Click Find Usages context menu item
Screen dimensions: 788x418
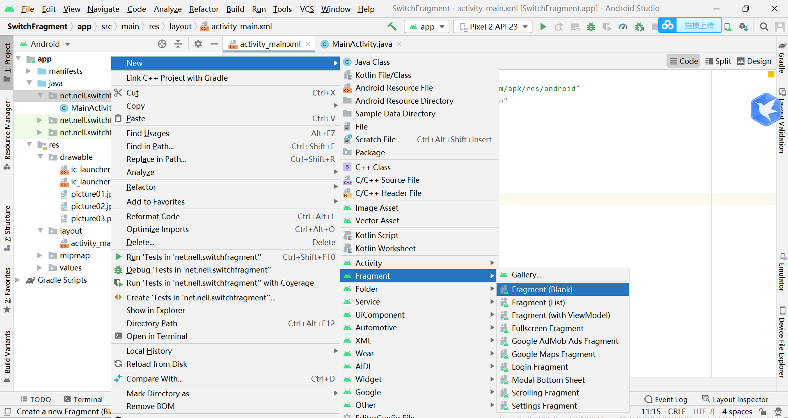pyautogui.click(x=225, y=133)
